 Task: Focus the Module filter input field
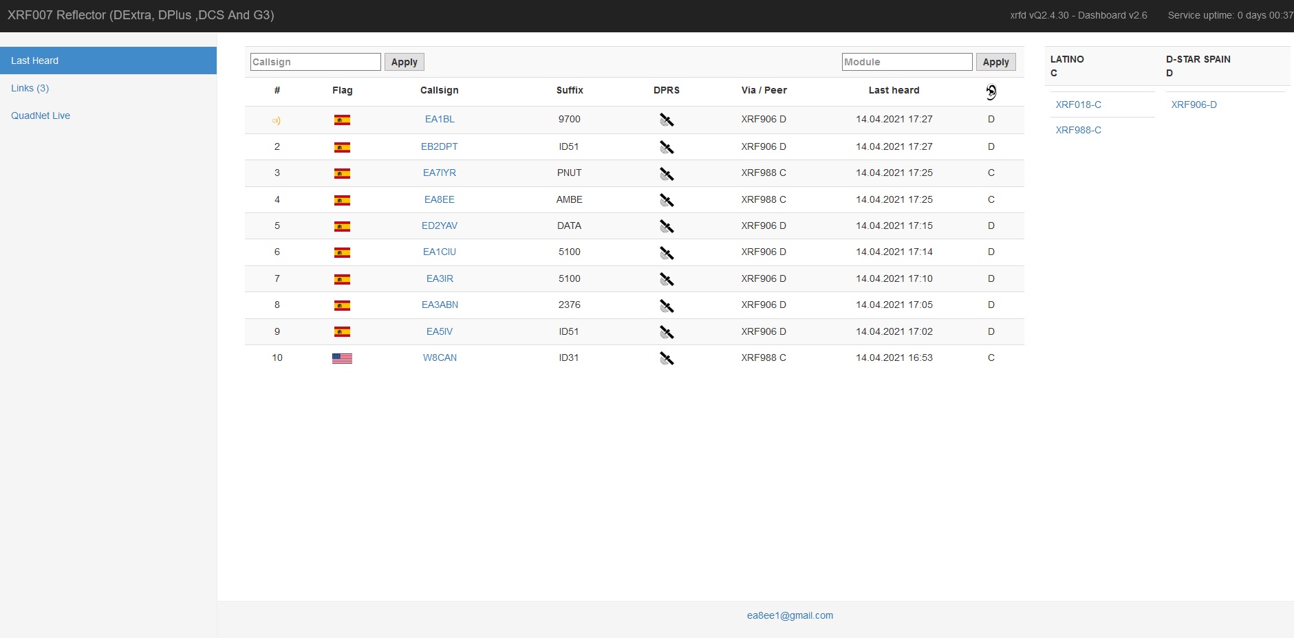tap(907, 62)
